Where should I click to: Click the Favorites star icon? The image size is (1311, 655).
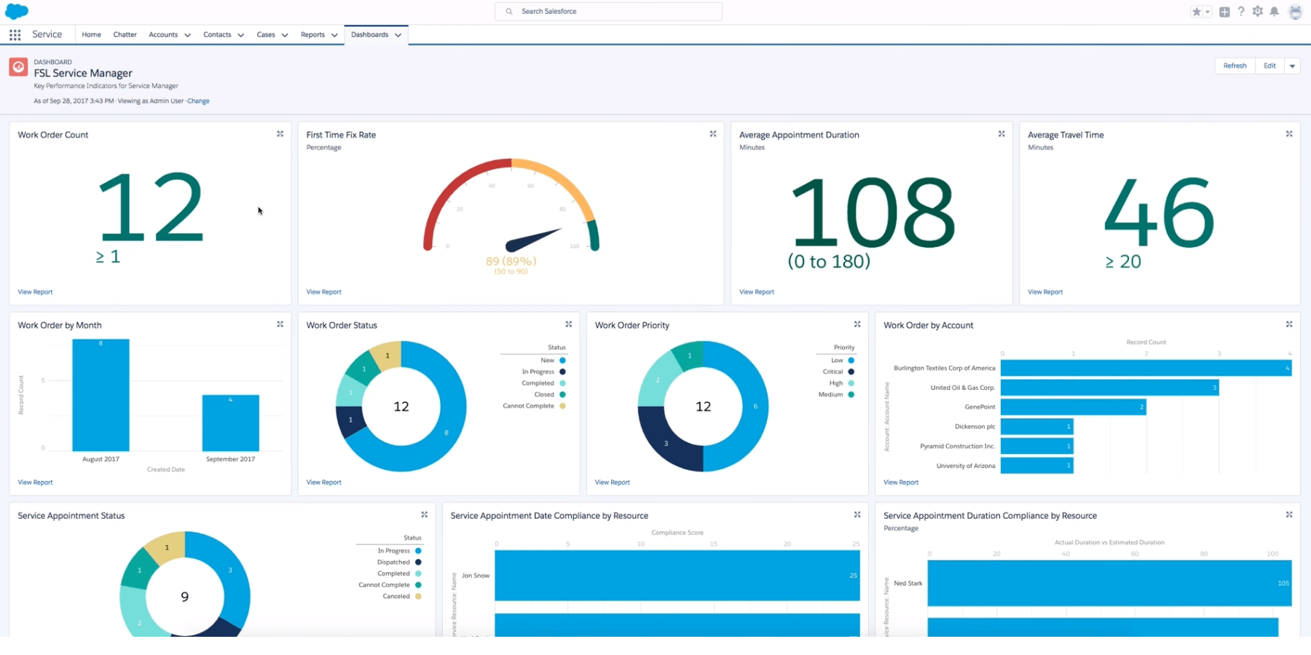point(1196,12)
